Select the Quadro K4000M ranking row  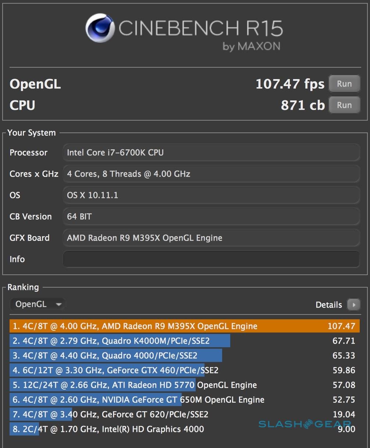coord(184,341)
